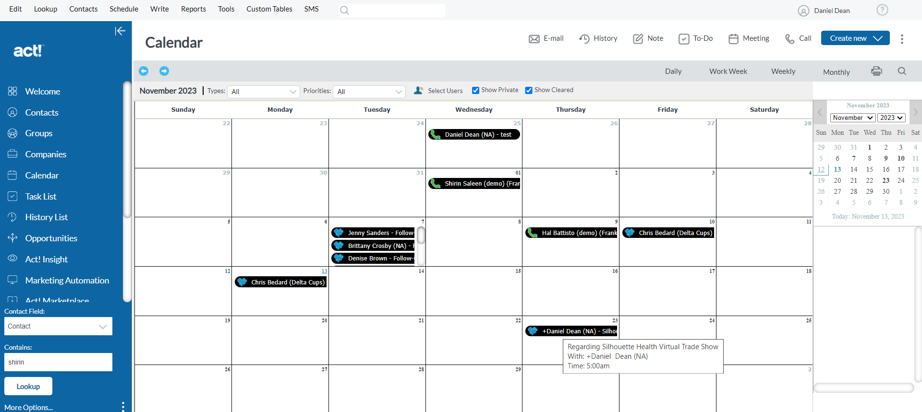Screen dimensions: 922x412
Task: Open the Reports menu
Action: click(x=194, y=9)
